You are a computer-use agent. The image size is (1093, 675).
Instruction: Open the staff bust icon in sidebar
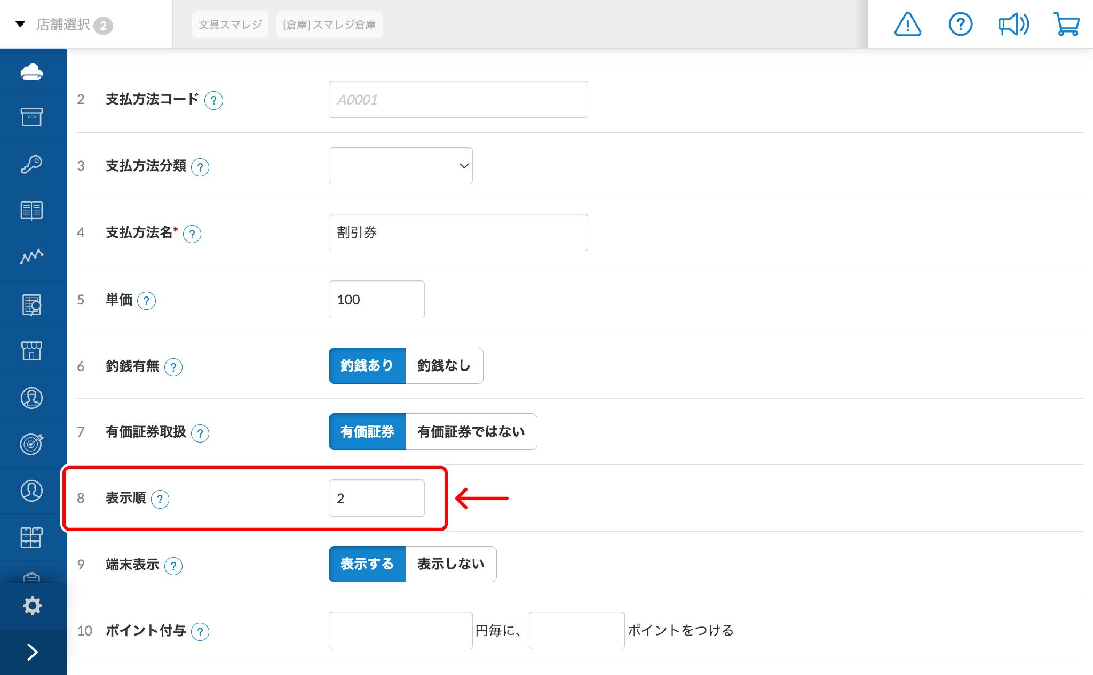click(32, 398)
